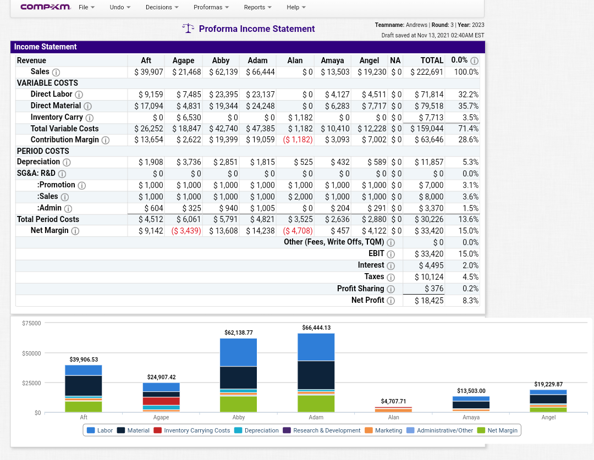Click Depreciation info icon

point(67,162)
